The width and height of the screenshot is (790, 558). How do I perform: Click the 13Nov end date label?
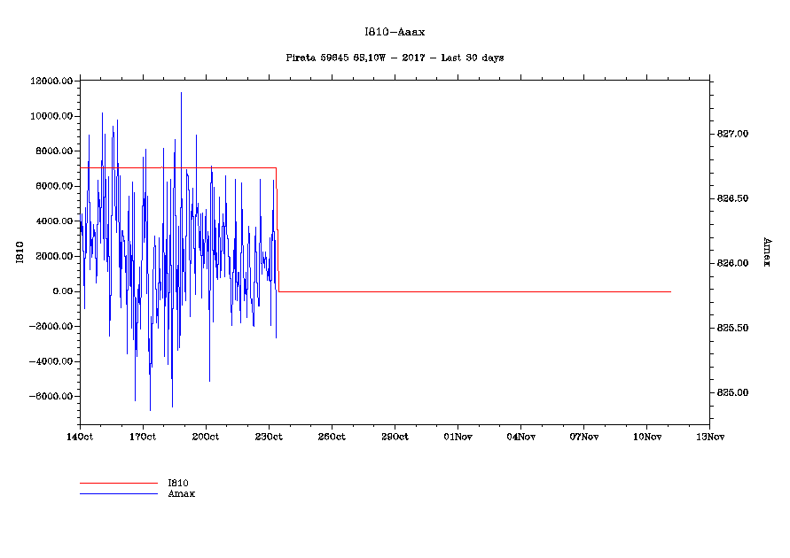(709, 437)
